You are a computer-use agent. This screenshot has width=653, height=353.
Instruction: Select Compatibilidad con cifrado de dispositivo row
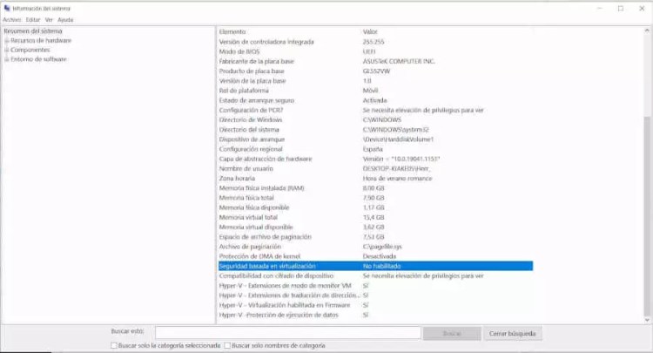pyautogui.click(x=375, y=276)
